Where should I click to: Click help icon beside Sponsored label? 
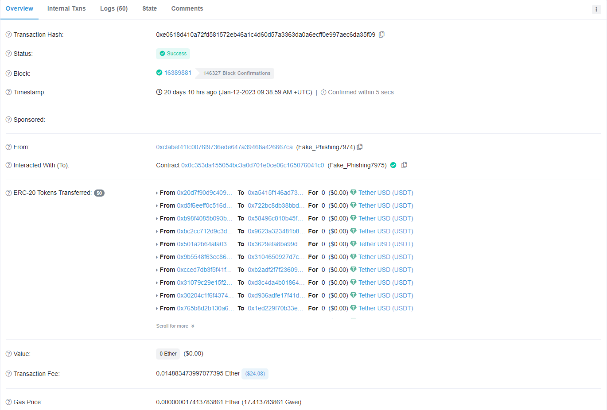coord(8,120)
